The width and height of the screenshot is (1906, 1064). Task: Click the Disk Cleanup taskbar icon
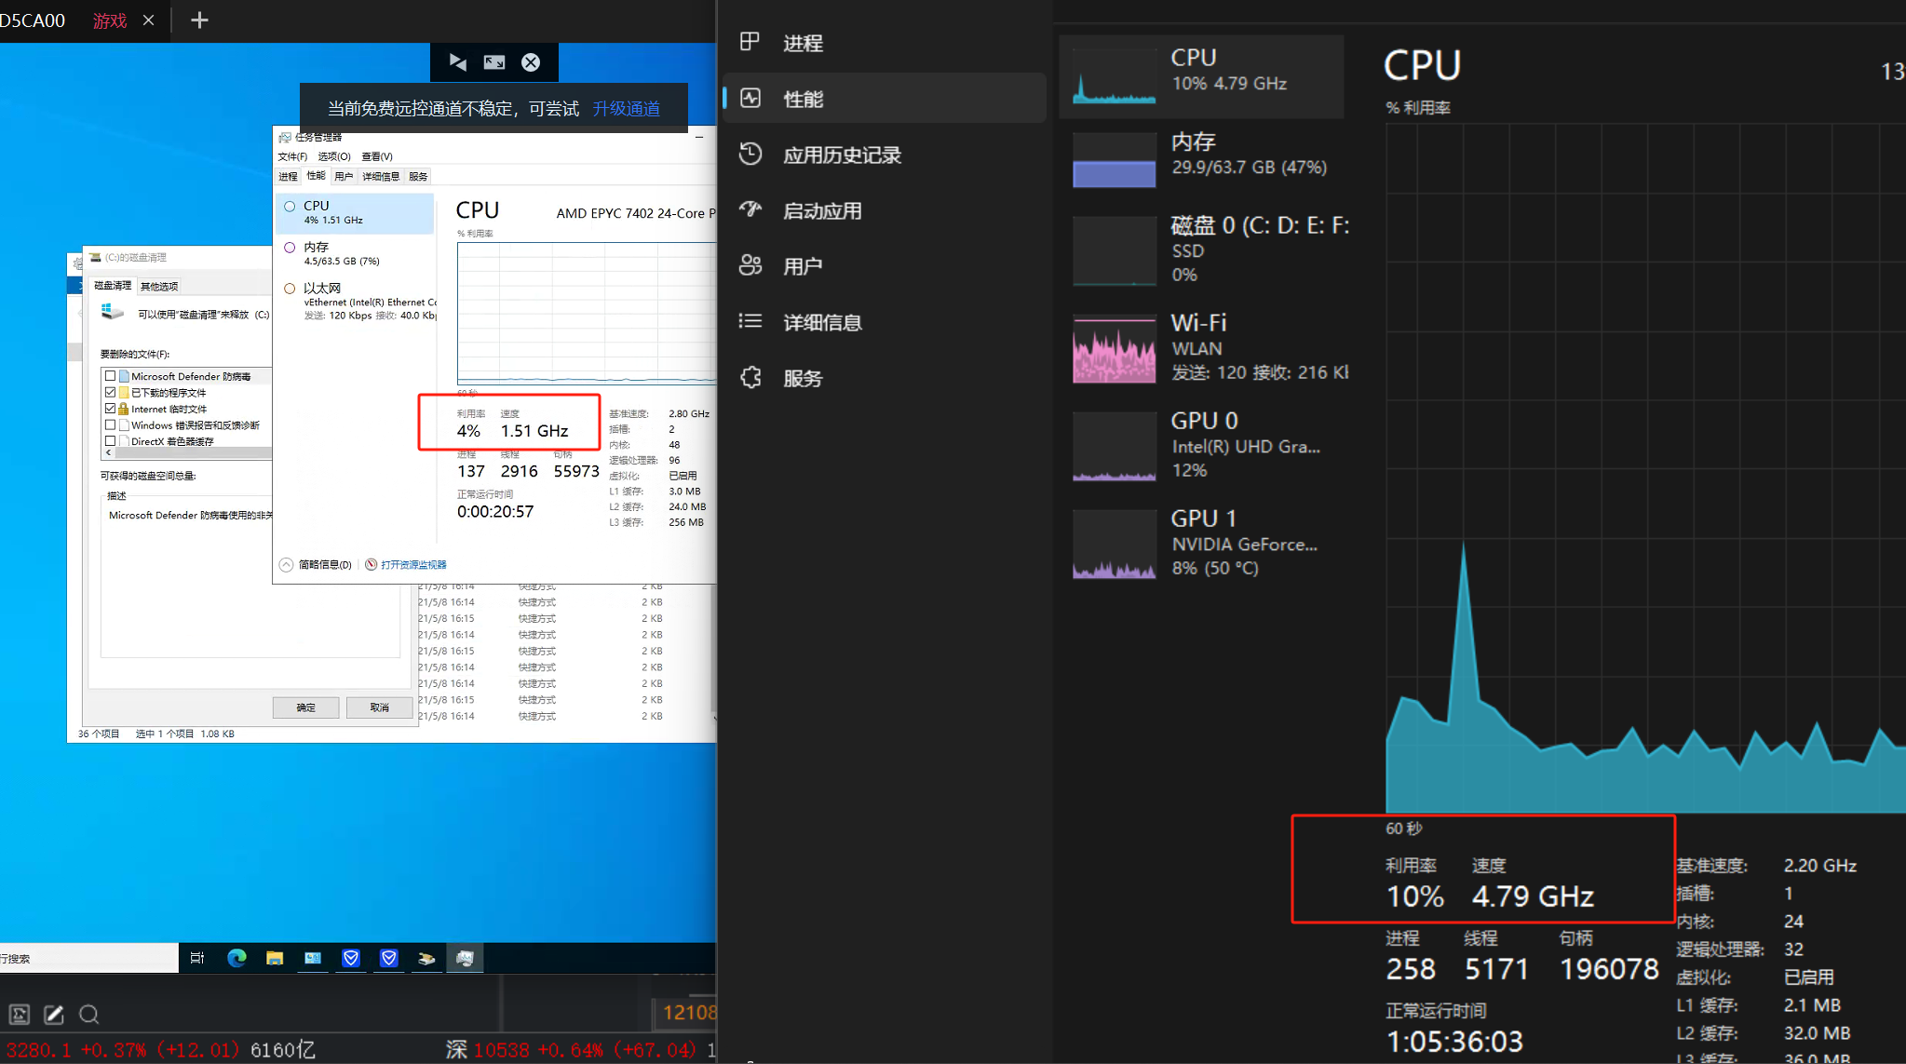pyautogui.click(x=426, y=958)
